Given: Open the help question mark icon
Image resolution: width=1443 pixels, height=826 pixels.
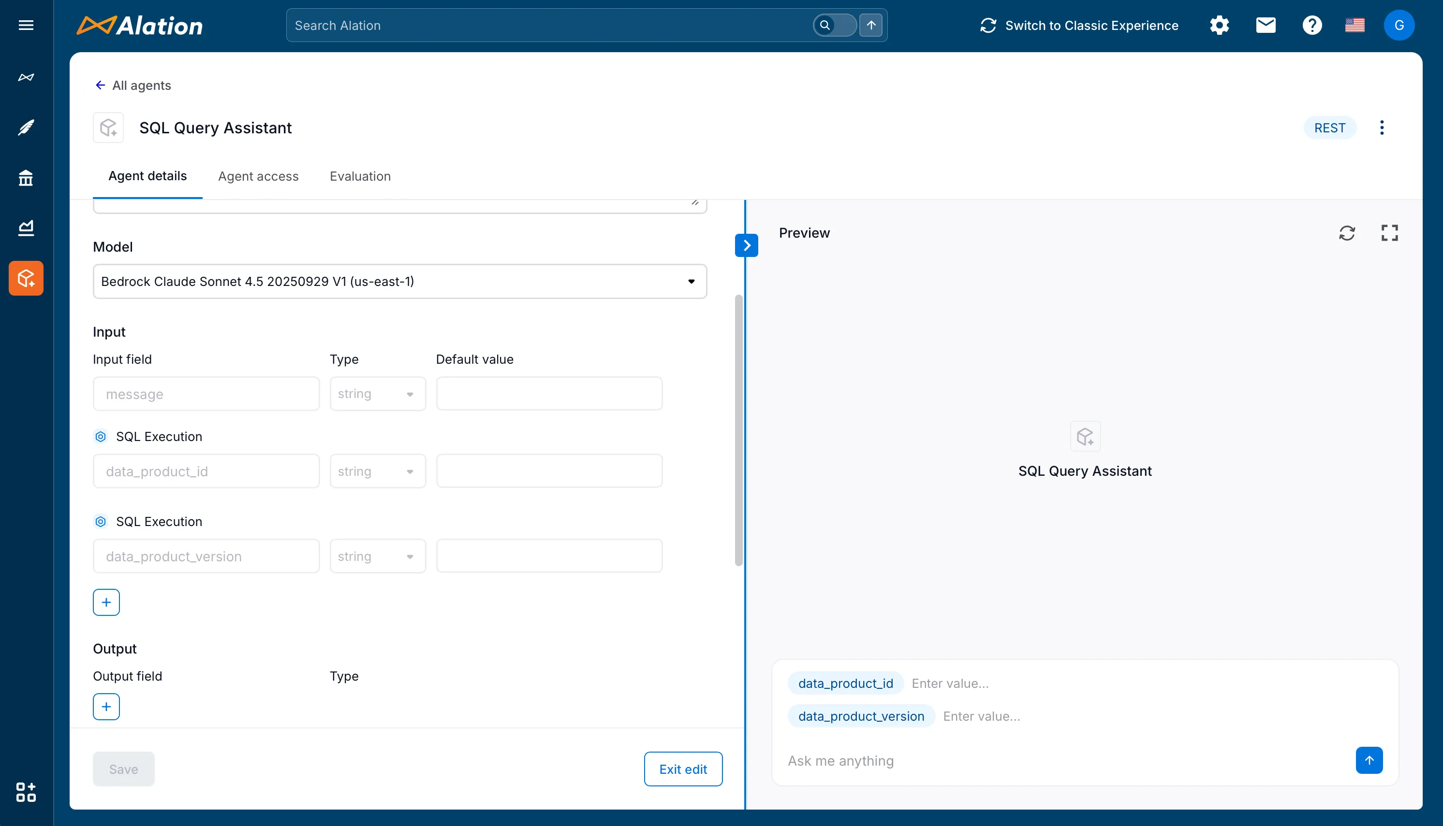Looking at the screenshot, I should coord(1312,25).
